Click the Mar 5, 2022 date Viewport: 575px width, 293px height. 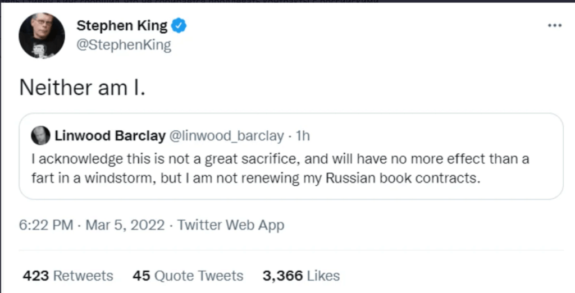point(125,226)
